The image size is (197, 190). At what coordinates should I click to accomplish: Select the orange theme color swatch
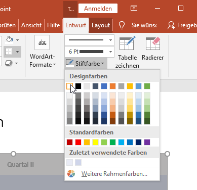coord(112,86)
